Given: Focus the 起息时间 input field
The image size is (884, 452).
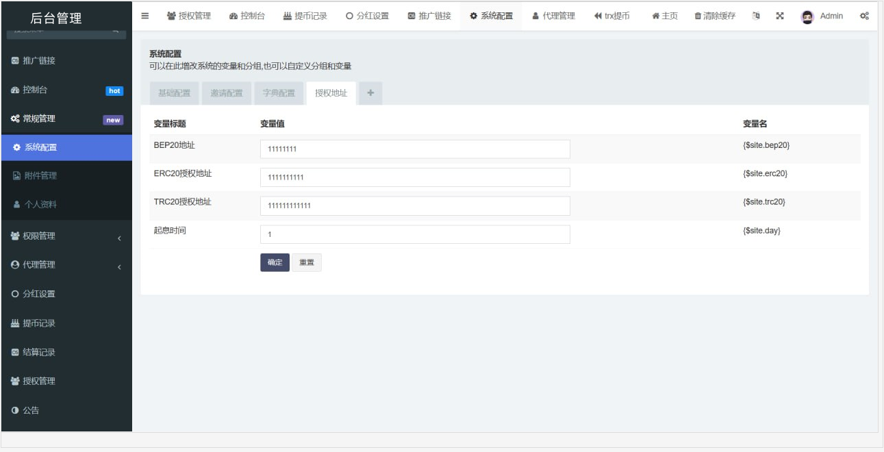Looking at the screenshot, I should click(x=415, y=234).
